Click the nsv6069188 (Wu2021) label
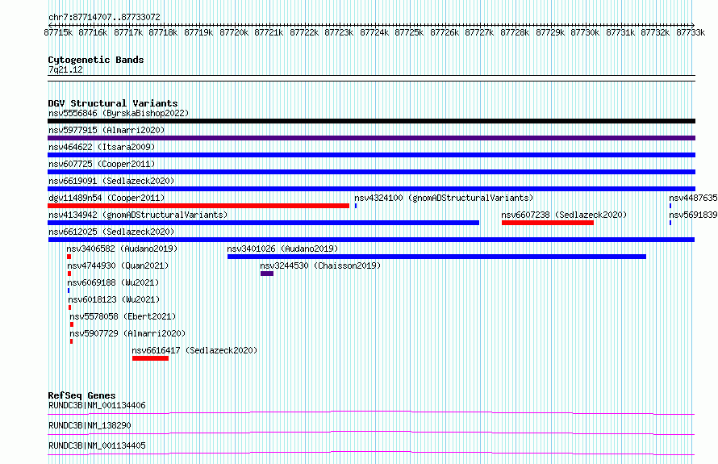The height and width of the screenshot is (464, 718). click(x=113, y=282)
